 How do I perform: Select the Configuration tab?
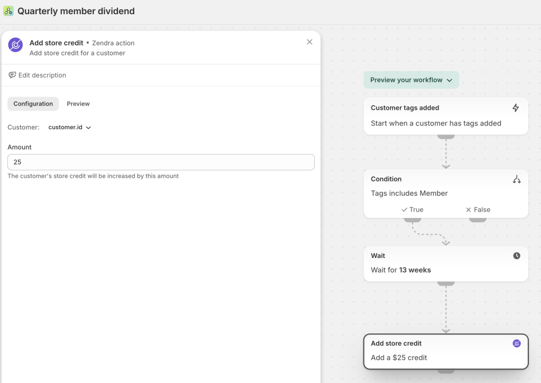point(33,104)
